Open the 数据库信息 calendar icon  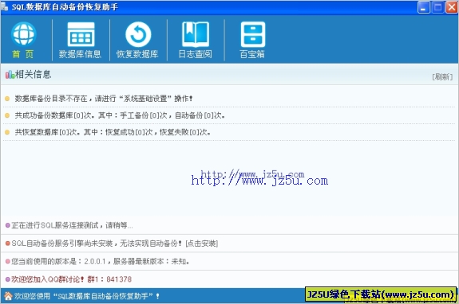coord(81,34)
